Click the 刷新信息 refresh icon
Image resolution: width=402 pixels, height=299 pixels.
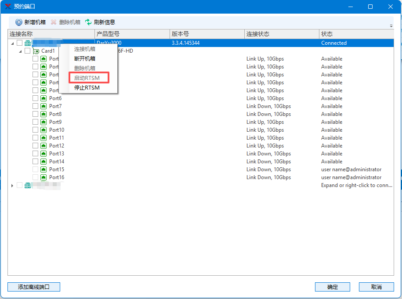[x=88, y=22]
